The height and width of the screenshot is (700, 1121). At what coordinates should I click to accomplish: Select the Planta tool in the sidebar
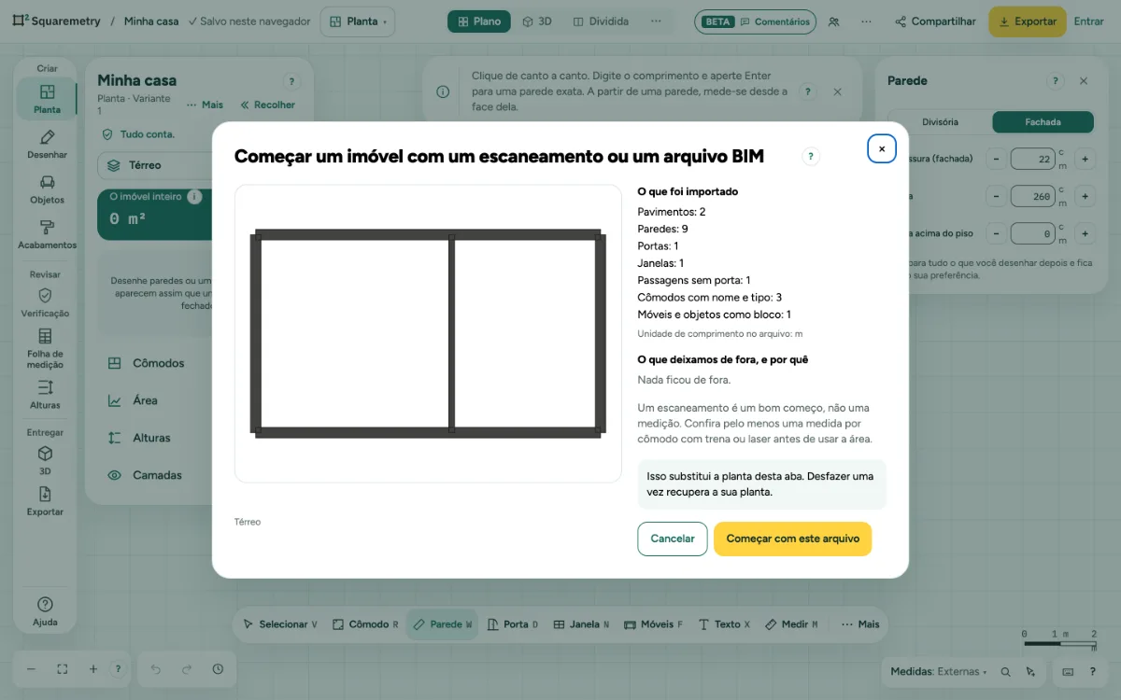coord(47,98)
